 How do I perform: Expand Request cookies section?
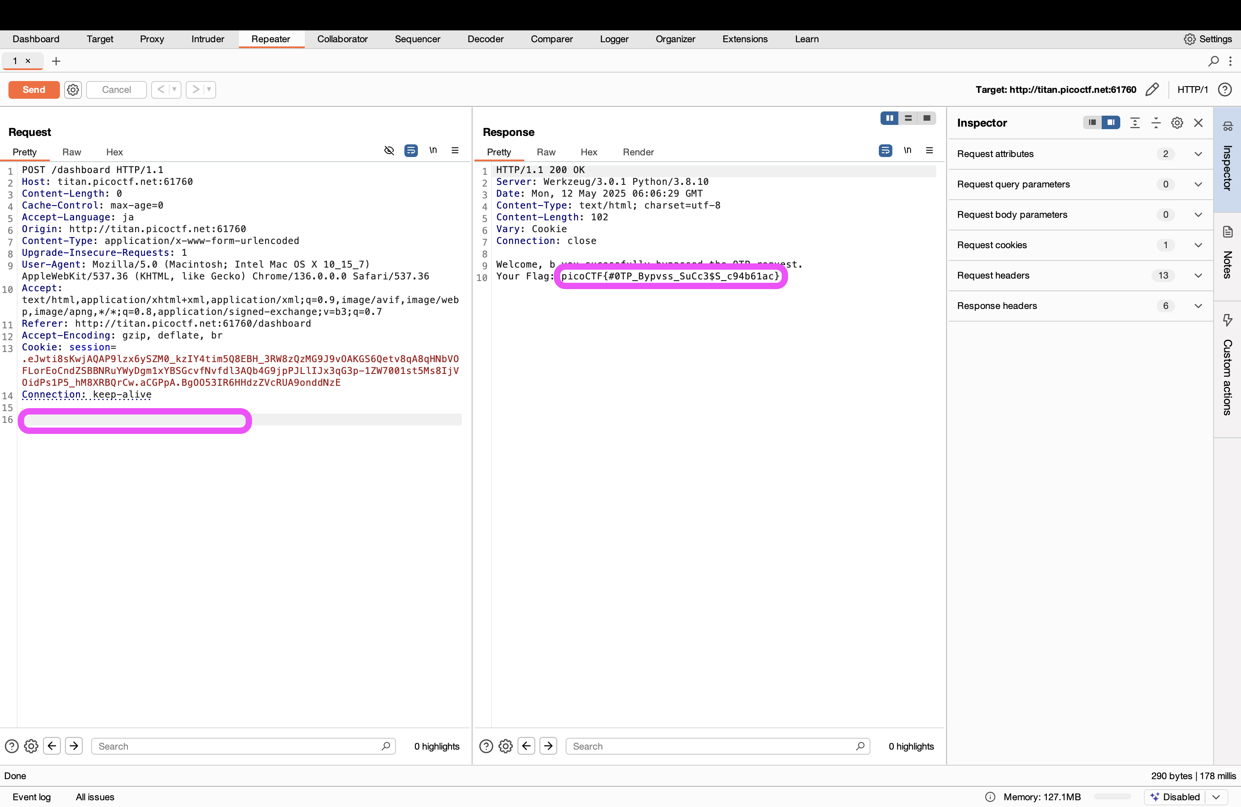pos(1198,245)
